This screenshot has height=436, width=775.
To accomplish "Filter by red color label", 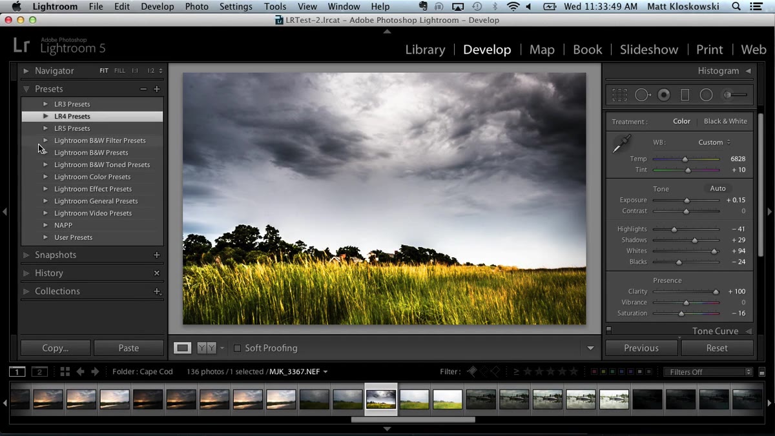I will [x=594, y=372].
